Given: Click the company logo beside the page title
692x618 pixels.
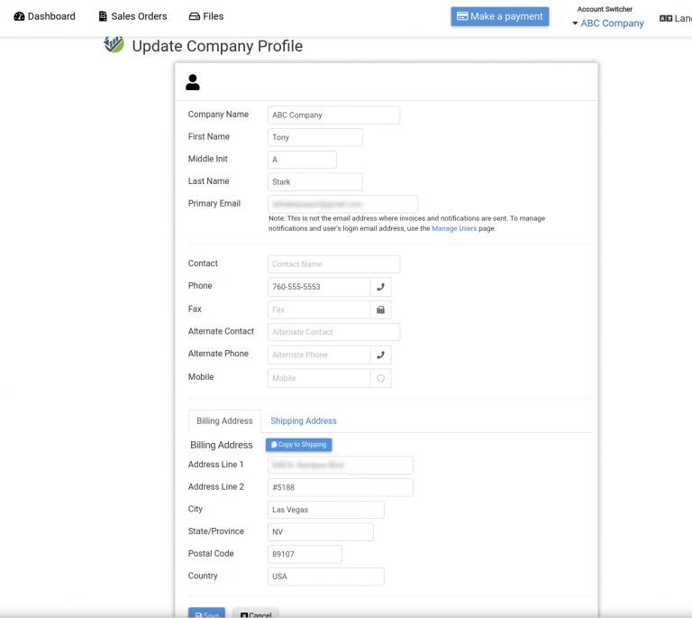Looking at the screenshot, I should coord(114,44).
